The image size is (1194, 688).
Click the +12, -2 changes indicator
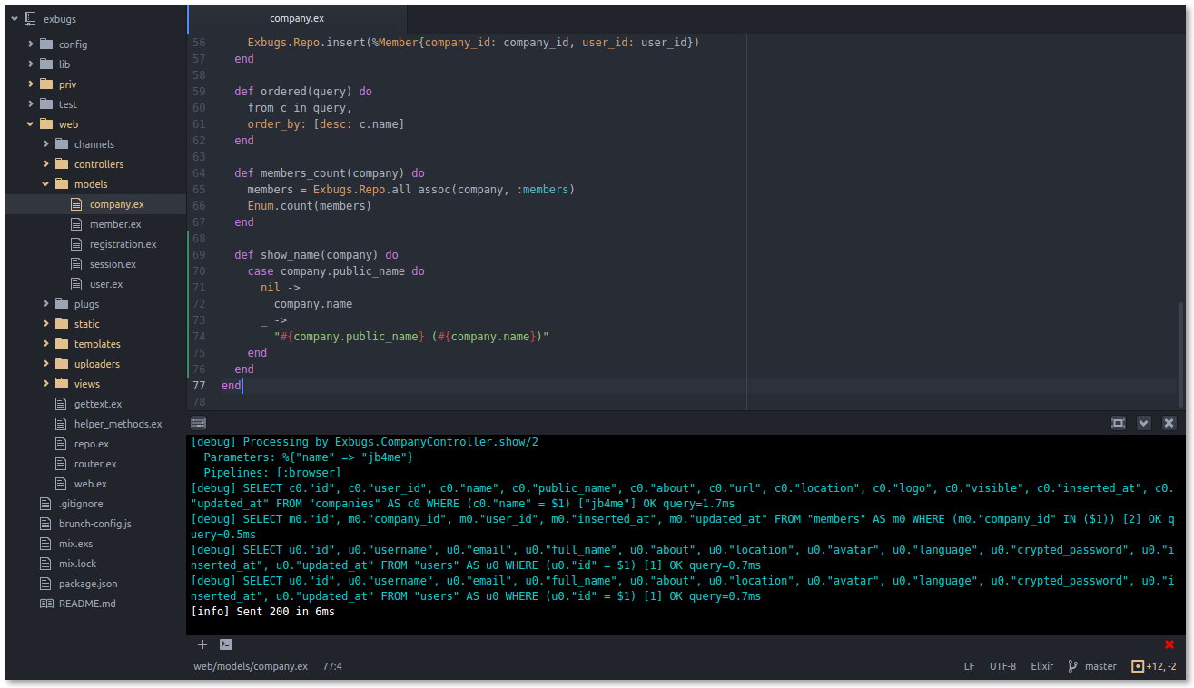pyautogui.click(x=1162, y=666)
